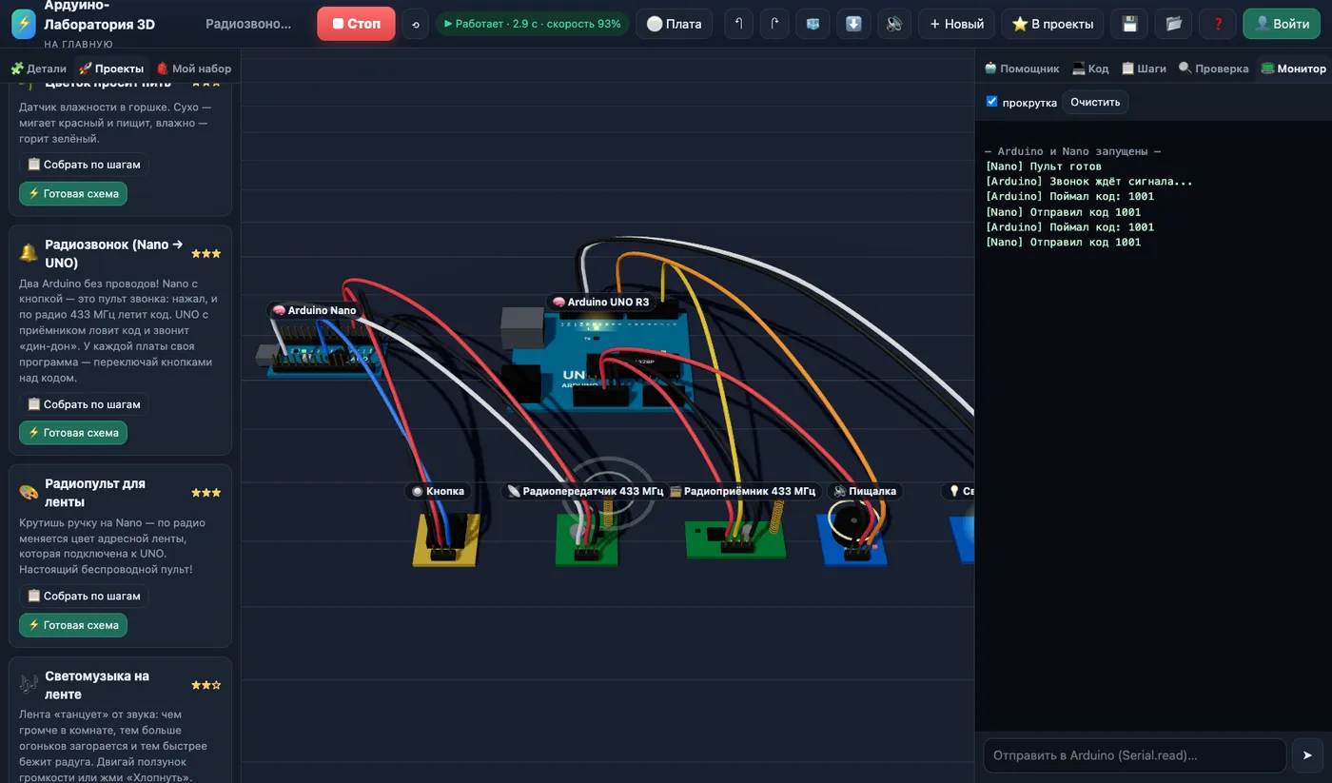Click the redo arrow icon in toolbar
Viewport: 1332px width, 783px height.
[x=774, y=24]
